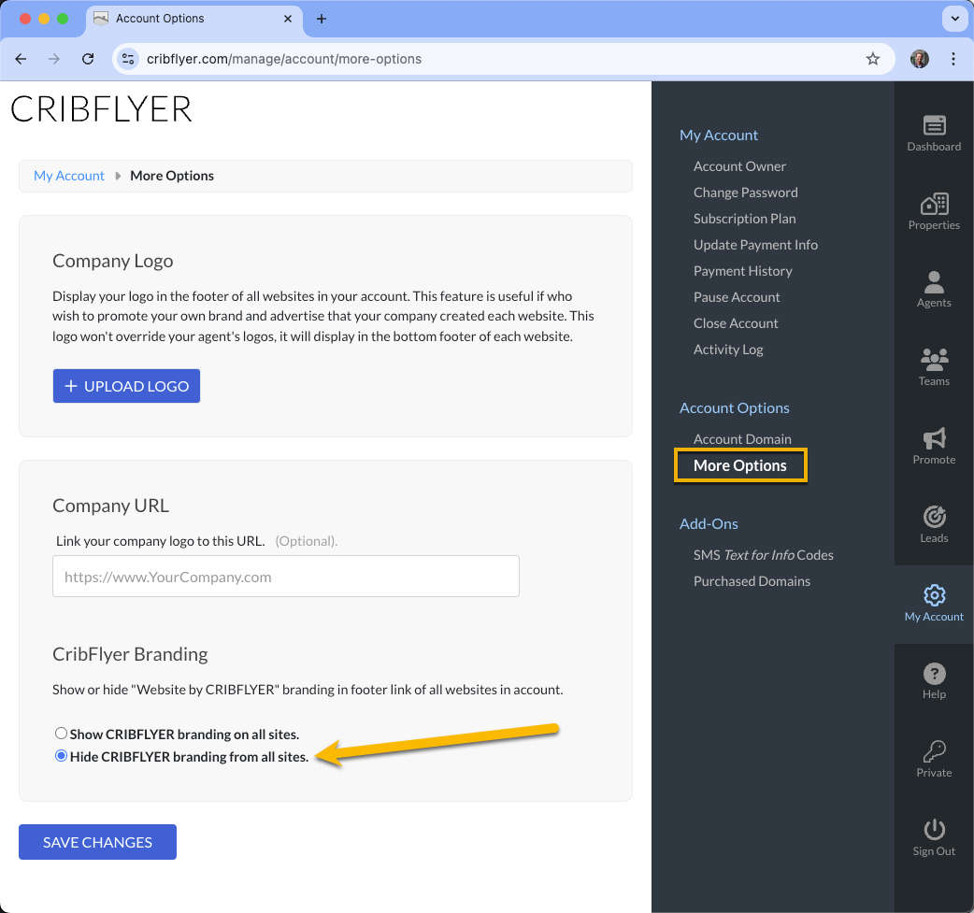Open a new tab with plus icon

tap(322, 19)
